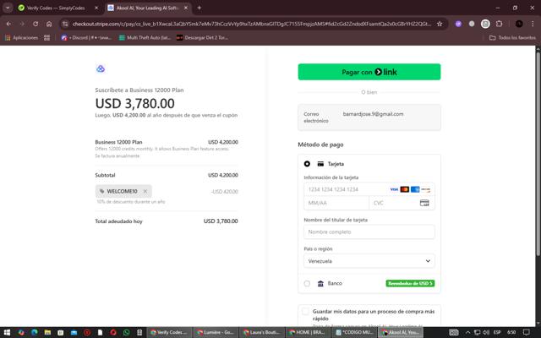Switch to Verify Codes — SimplyCodes tab
541x338 pixels.
[x=58, y=8]
